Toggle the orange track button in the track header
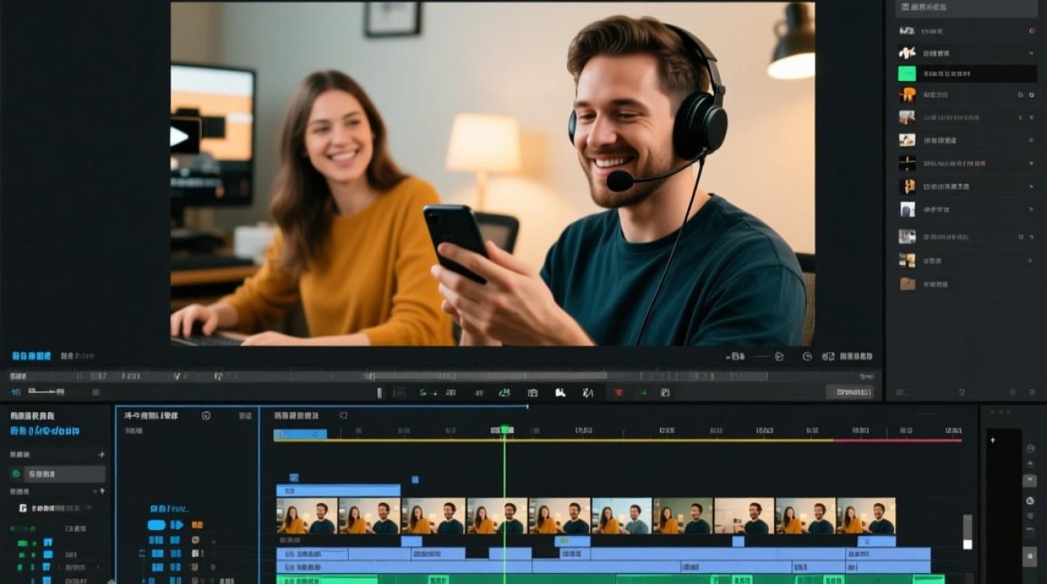The width and height of the screenshot is (1047, 584). (x=197, y=525)
